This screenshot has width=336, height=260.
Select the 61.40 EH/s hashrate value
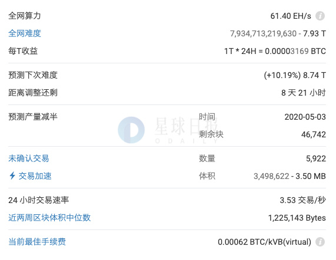click(291, 16)
